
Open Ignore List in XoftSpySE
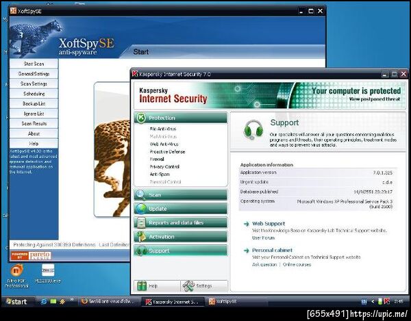click(34, 114)
